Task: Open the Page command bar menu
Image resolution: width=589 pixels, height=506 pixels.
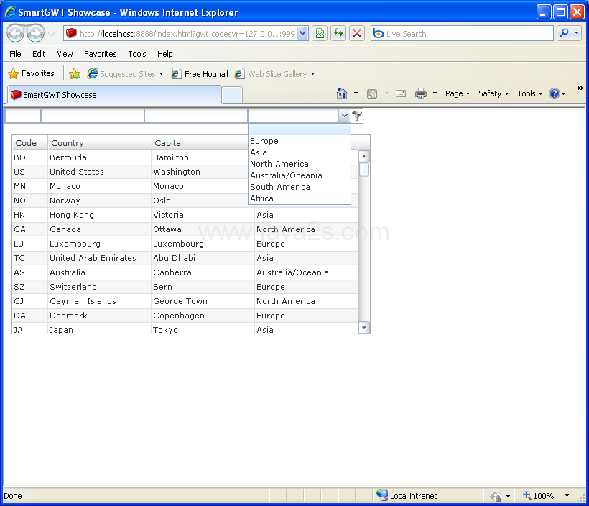Action: tap(457, 93)
